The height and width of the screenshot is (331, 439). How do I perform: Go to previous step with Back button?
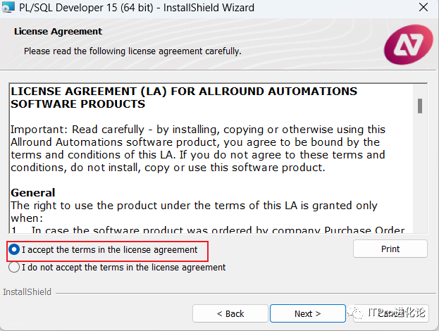click(230, 313)
